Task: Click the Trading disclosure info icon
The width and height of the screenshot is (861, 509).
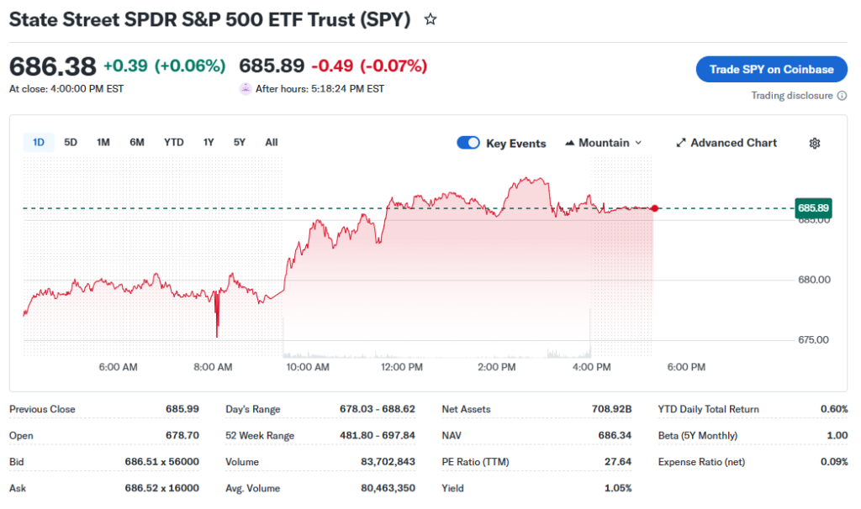Action: pos(843,96)
